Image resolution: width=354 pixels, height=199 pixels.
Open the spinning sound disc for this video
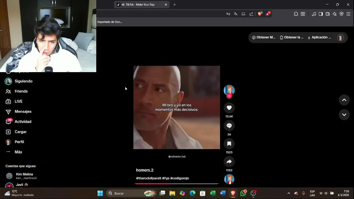(x=229, y=179)
